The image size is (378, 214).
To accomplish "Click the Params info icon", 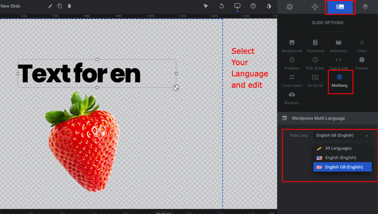I will point(361,60).
